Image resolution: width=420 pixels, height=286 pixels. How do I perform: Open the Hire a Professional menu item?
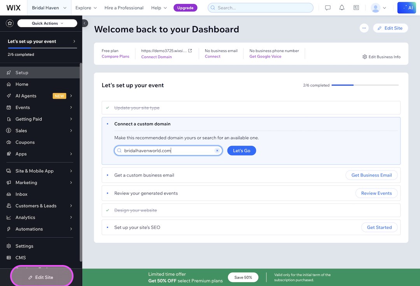pos(124,7)
